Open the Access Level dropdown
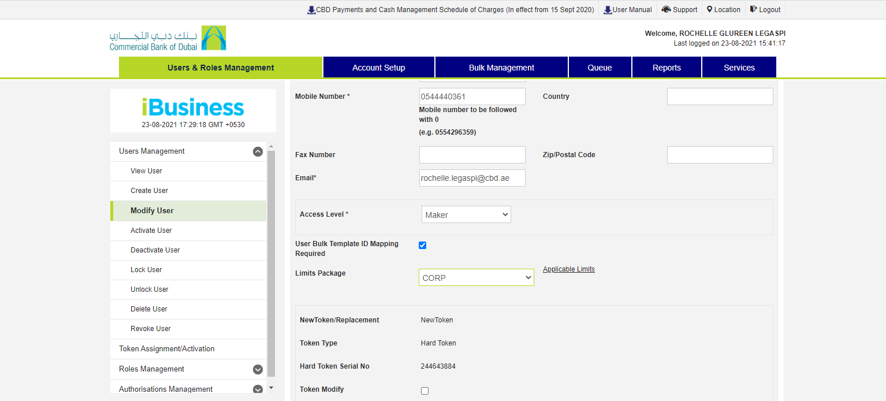Screen dimensions: 886x401 (466, 215)
